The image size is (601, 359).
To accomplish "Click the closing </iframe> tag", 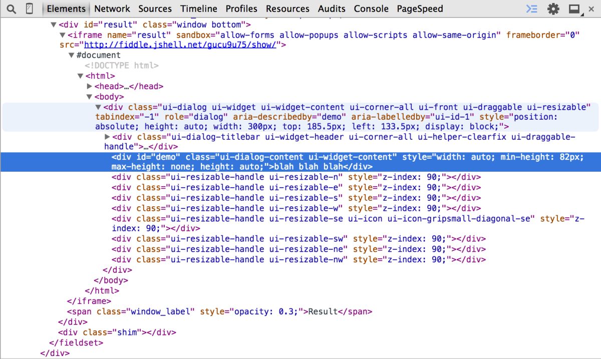I will (89, 301).
